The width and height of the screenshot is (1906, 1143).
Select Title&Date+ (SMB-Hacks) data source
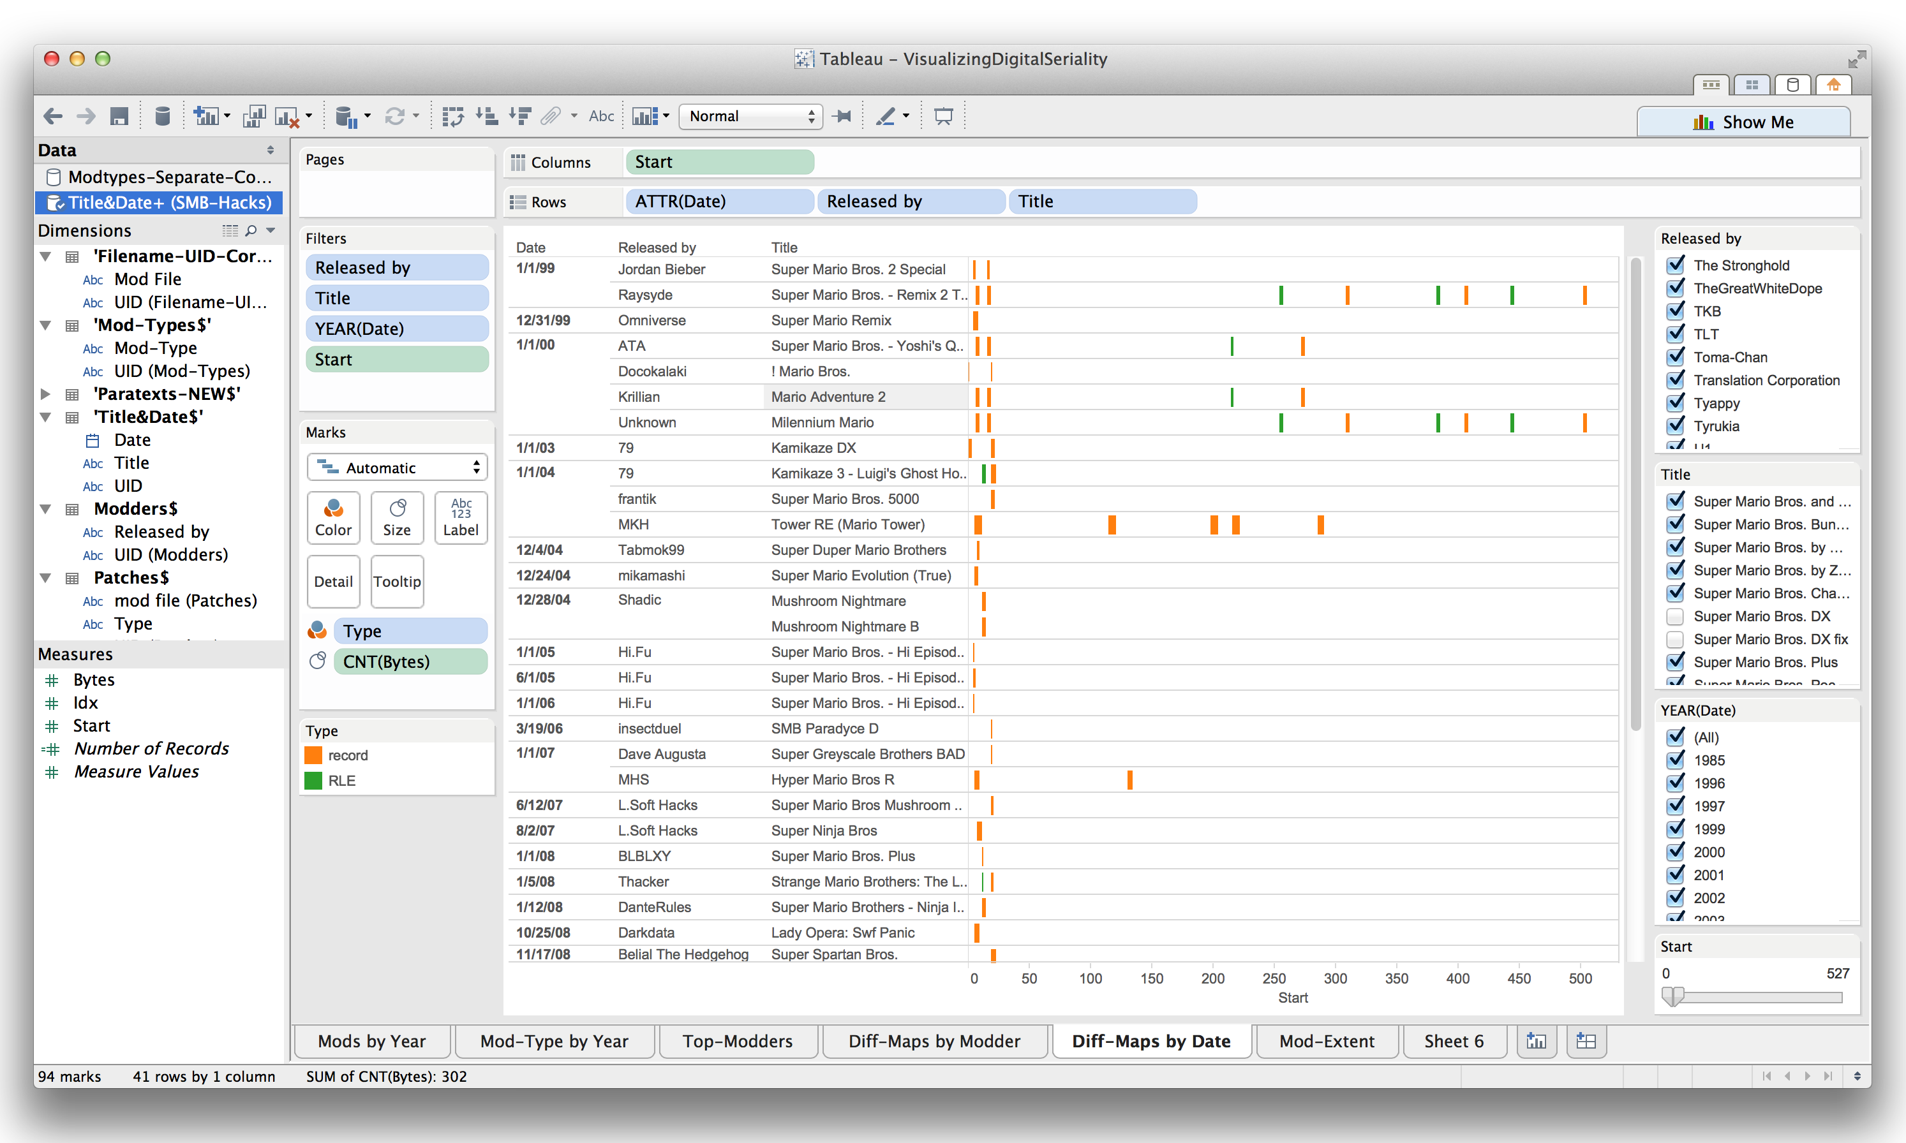[160, 203]
